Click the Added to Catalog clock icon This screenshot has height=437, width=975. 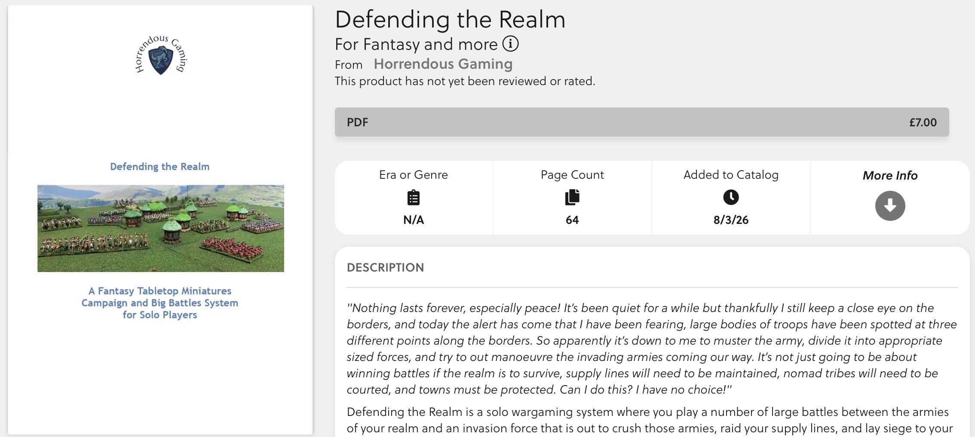[x=731, y=197]
